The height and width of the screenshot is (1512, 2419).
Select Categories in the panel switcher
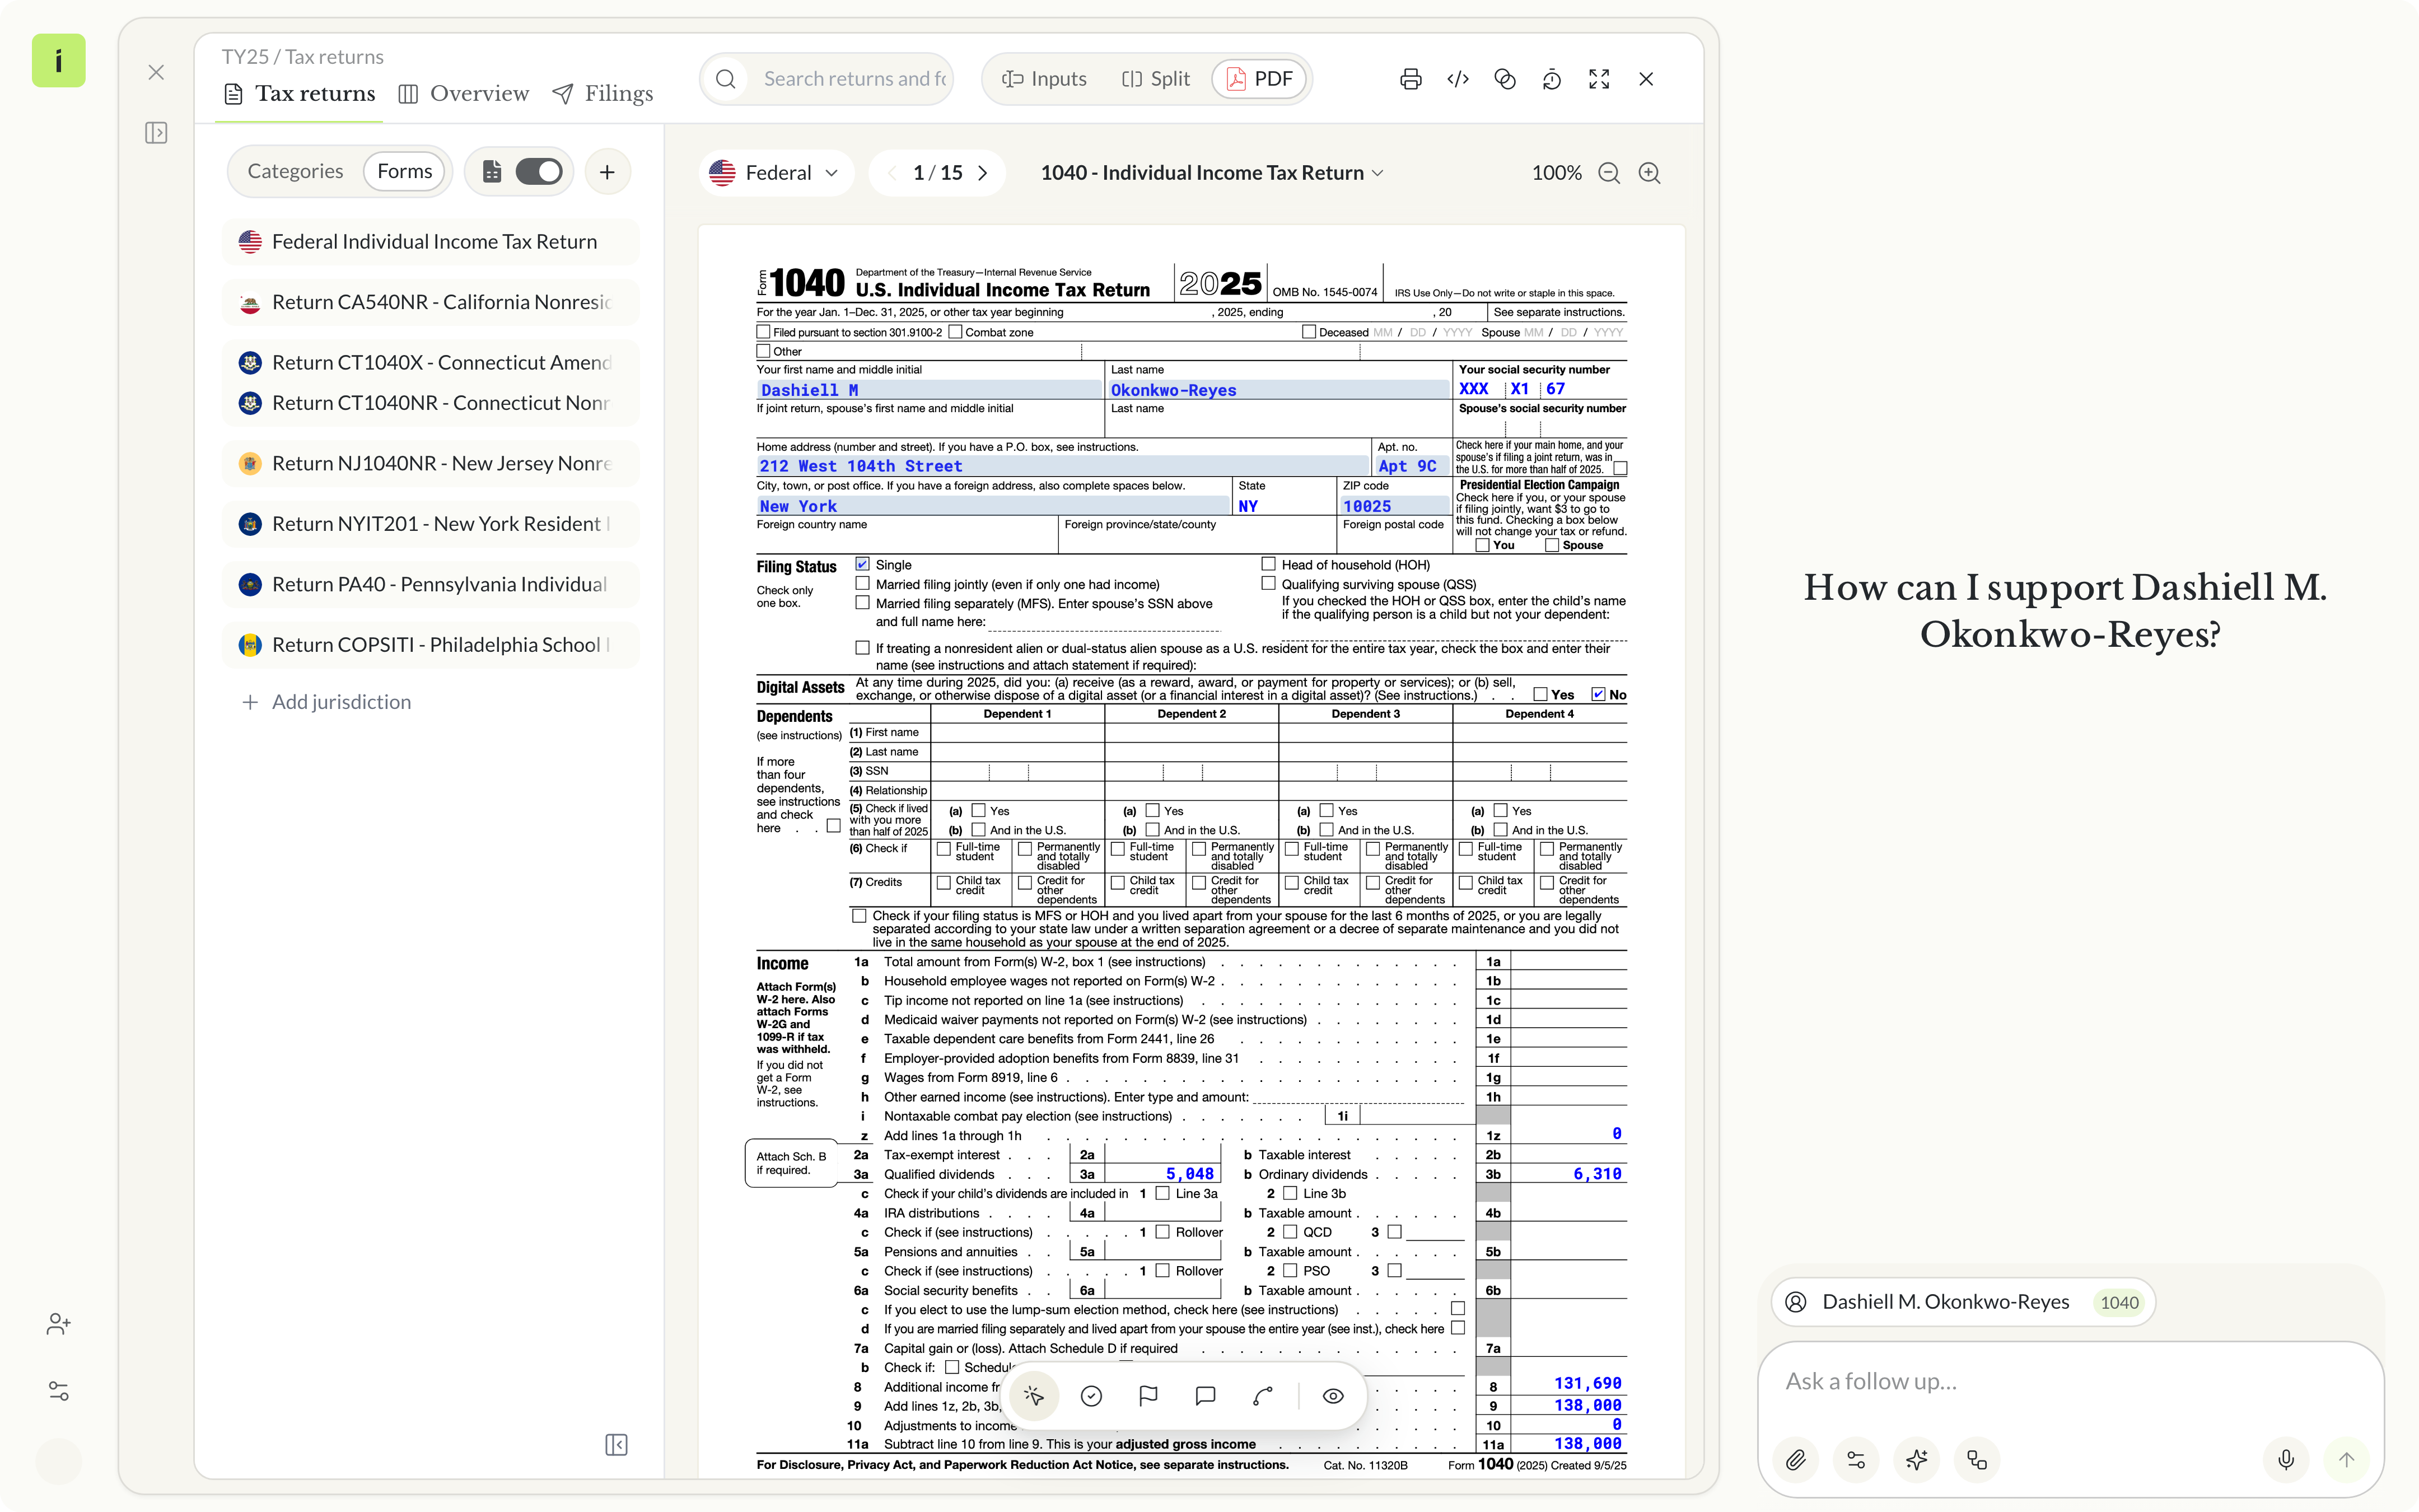click(295, 172)
